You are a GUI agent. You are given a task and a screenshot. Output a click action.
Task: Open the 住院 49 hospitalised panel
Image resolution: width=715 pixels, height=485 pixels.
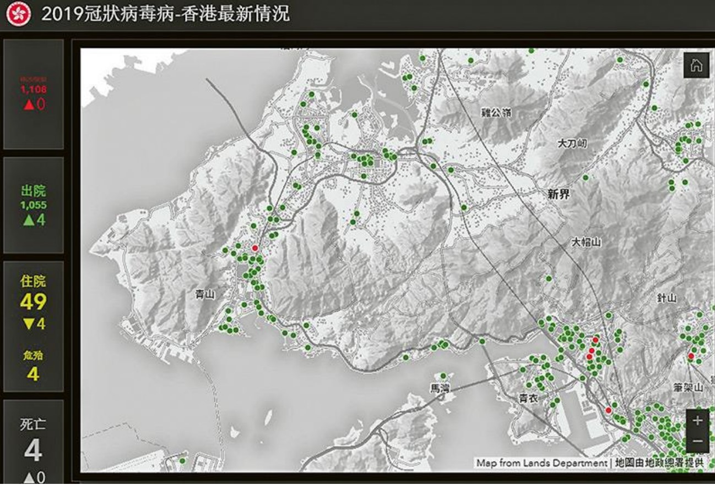click(x=34, y=301)
